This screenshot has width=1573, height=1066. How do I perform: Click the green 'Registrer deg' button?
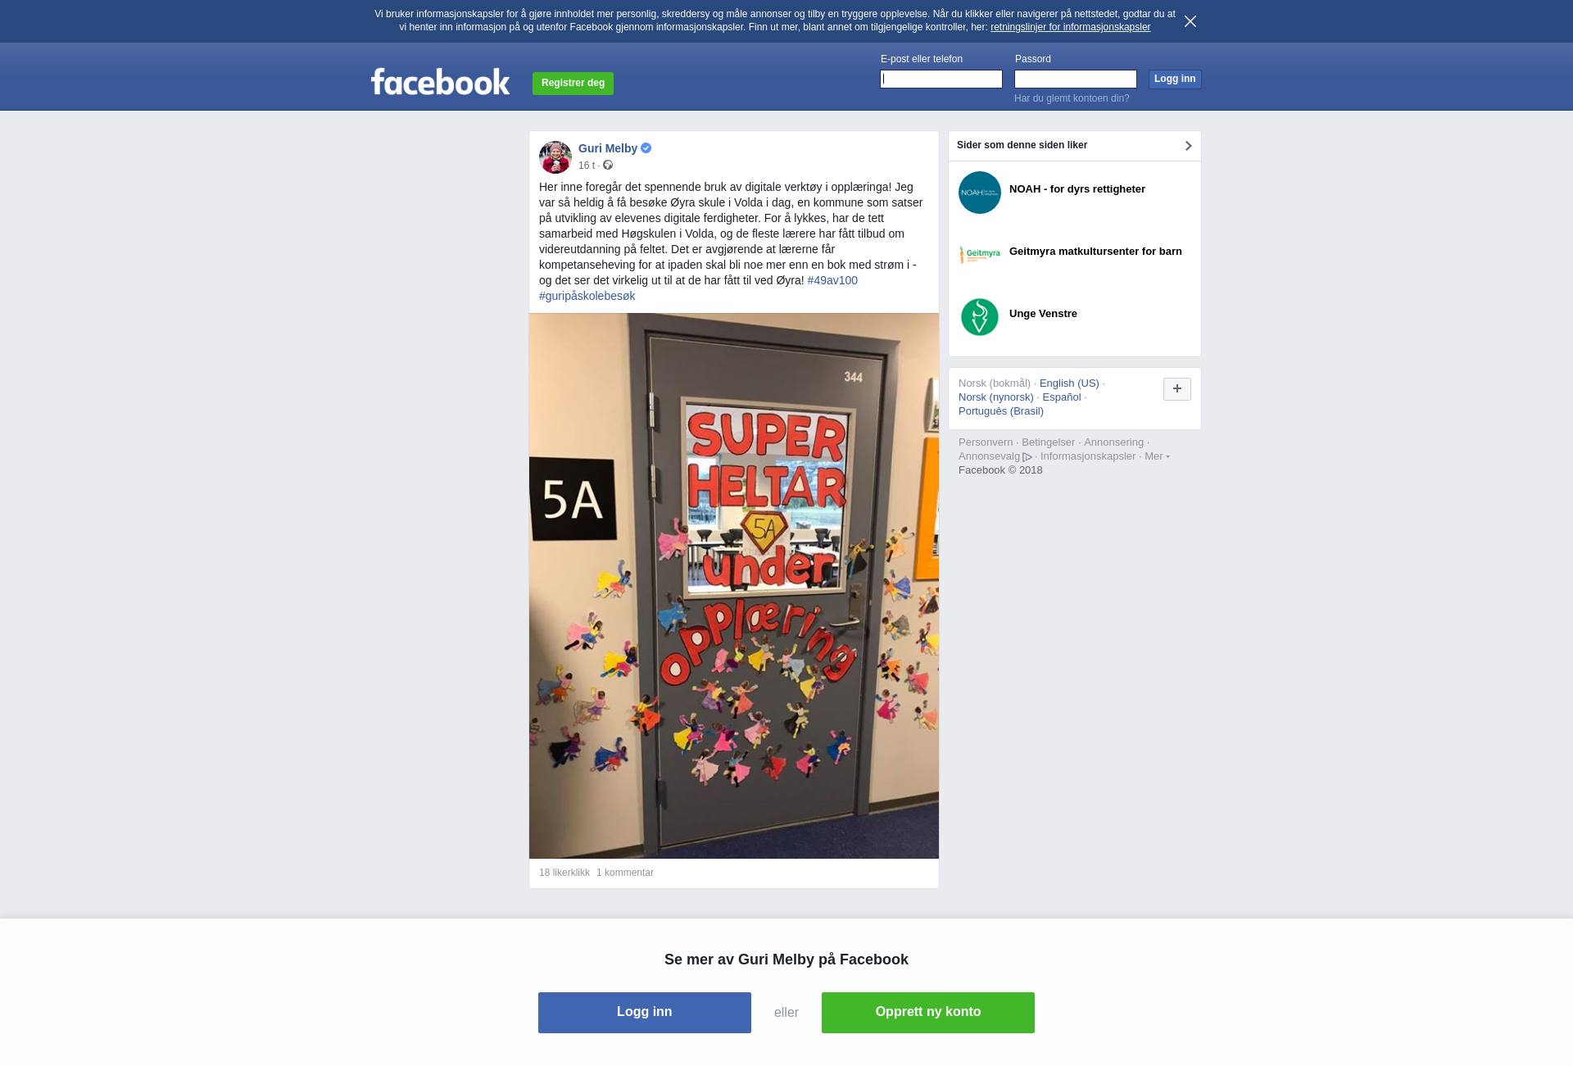[x=573, y=84]
